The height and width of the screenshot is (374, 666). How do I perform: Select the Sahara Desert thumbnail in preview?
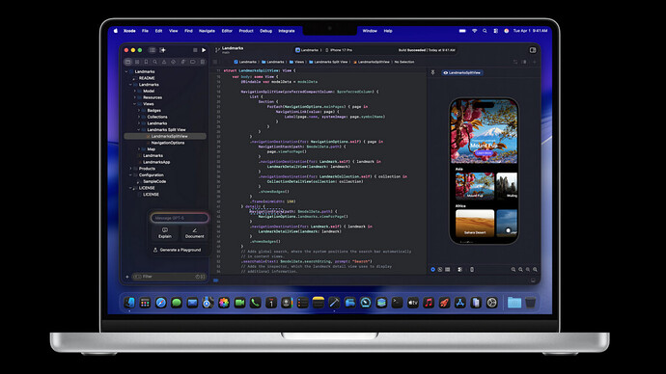click(475, 223)
